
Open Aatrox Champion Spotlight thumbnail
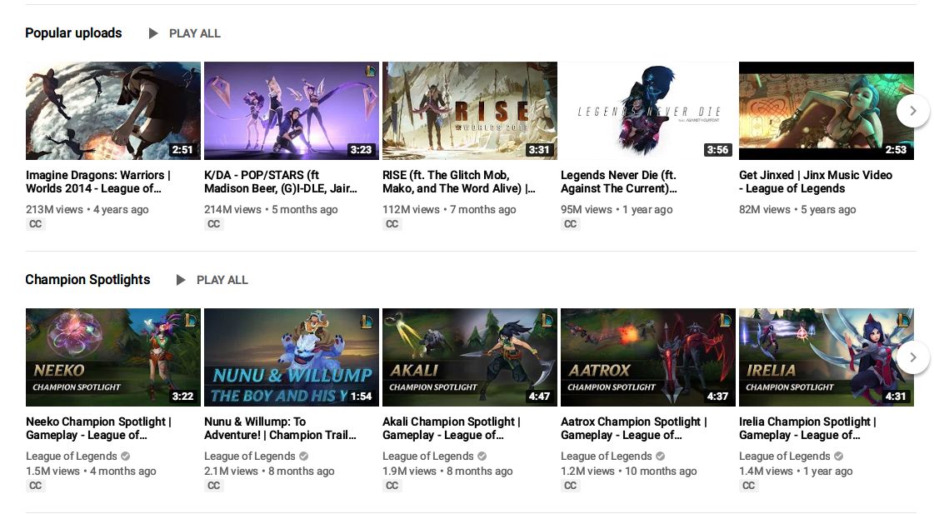pos(648,357)
